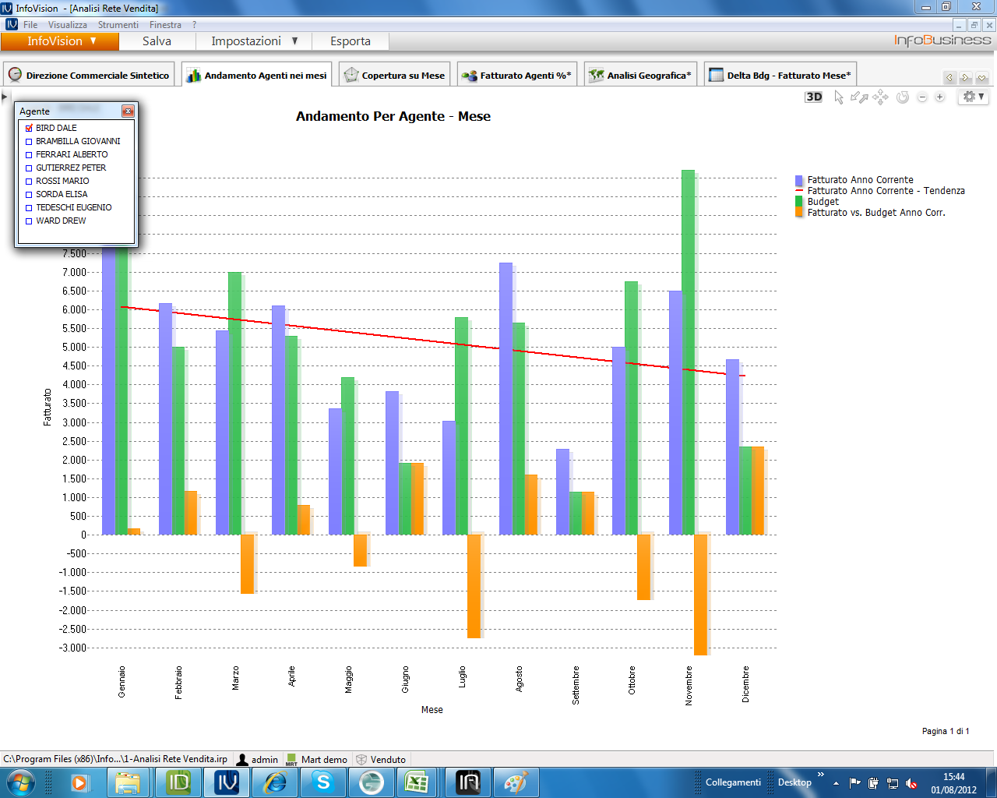The image size is (997, 798).
Task: Open the clock showing 15:44
Action: click(x=953, y=783)
